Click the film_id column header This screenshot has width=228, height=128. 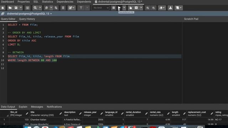coord(19,114)
